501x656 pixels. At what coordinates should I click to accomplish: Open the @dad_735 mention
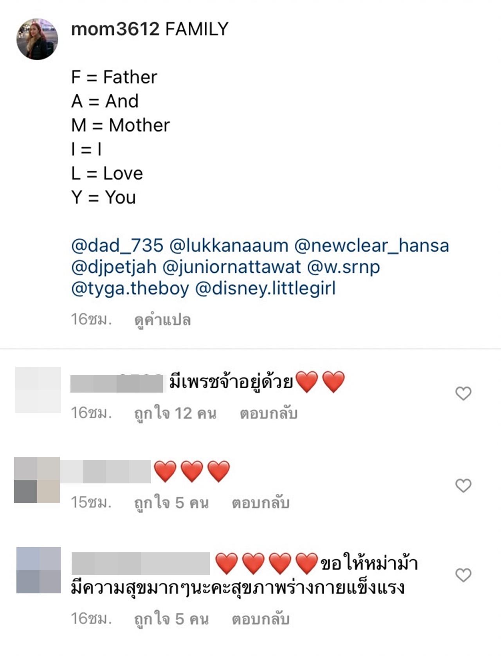(117, 246)
